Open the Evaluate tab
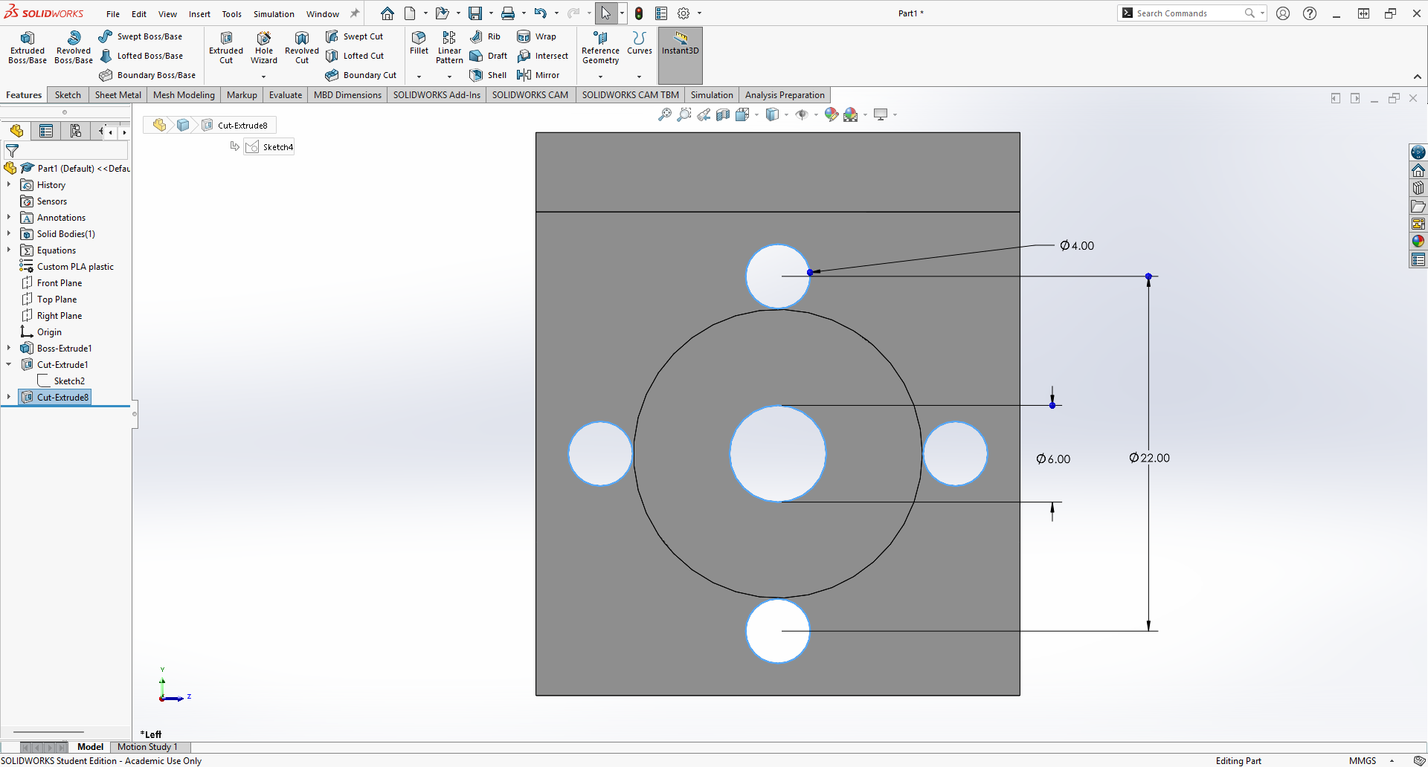 coord(286,95)
